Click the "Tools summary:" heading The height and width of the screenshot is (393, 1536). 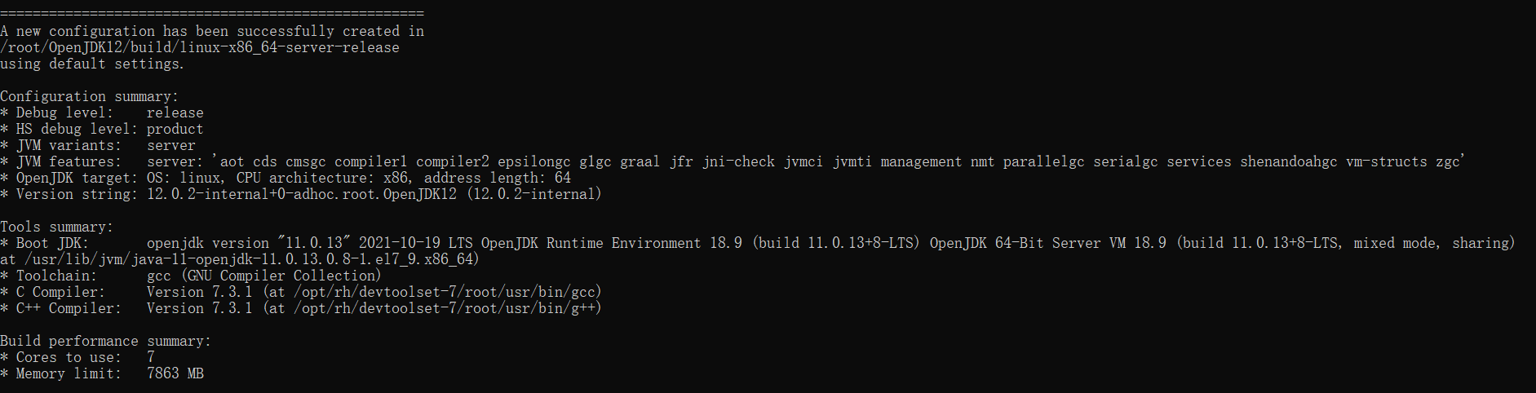56,227
